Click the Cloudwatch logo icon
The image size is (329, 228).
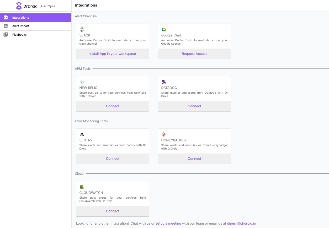(x=82, y=187)
